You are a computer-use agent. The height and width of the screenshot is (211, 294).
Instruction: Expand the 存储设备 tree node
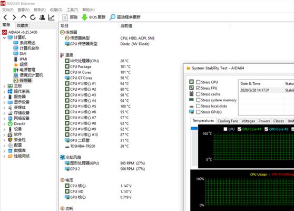4,113
